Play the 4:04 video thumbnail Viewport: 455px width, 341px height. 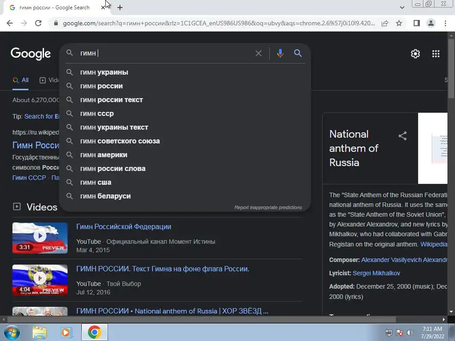click(40, 280)
